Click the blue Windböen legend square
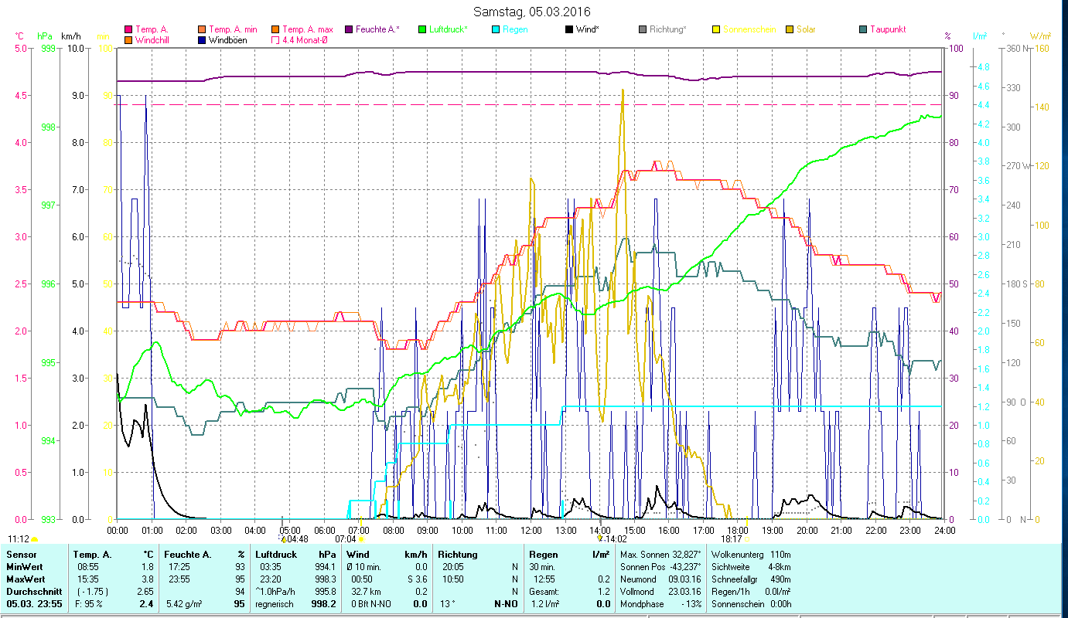The height and width of the screenshot is (618, 1068). click(203, 40)
